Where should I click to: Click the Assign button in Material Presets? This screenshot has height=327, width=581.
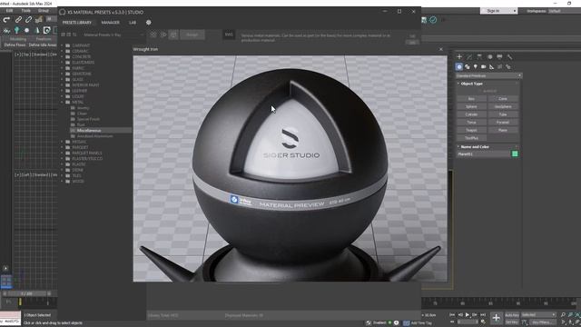tap(192, 35)
